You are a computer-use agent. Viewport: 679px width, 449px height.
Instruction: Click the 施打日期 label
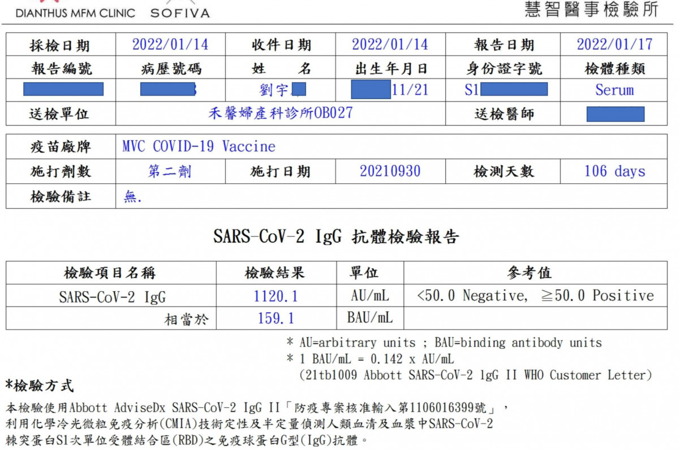pyautogui.click(x=281, y=171)
